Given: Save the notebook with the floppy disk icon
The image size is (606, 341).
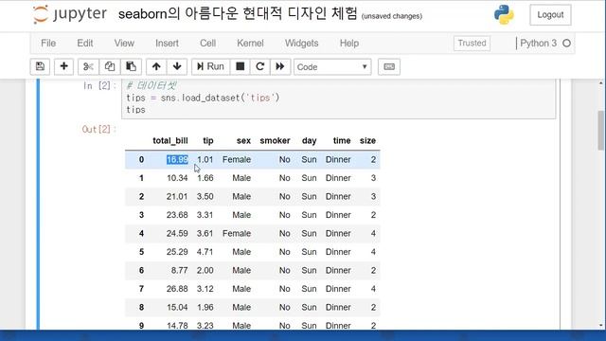Looking at the screenshot, I should point(40,66).
